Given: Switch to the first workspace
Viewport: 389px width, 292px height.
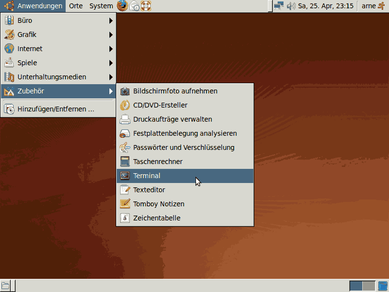Looking at the screenshot, I should coord(356,286).
